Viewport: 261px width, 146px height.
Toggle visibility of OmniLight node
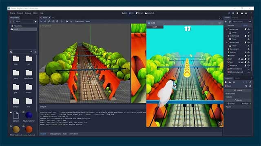click(248, 49)
